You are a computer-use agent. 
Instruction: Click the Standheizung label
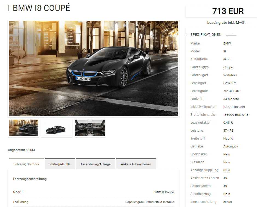point(200,194)
